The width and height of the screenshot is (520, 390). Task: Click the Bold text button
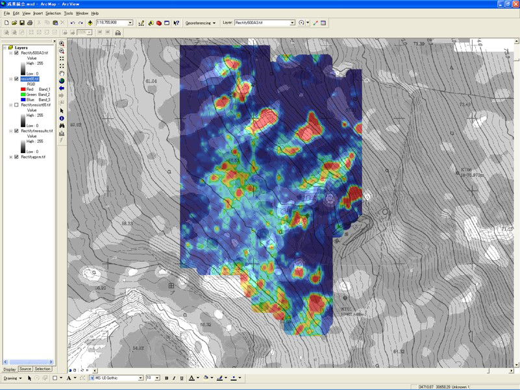tap(166, 378)
